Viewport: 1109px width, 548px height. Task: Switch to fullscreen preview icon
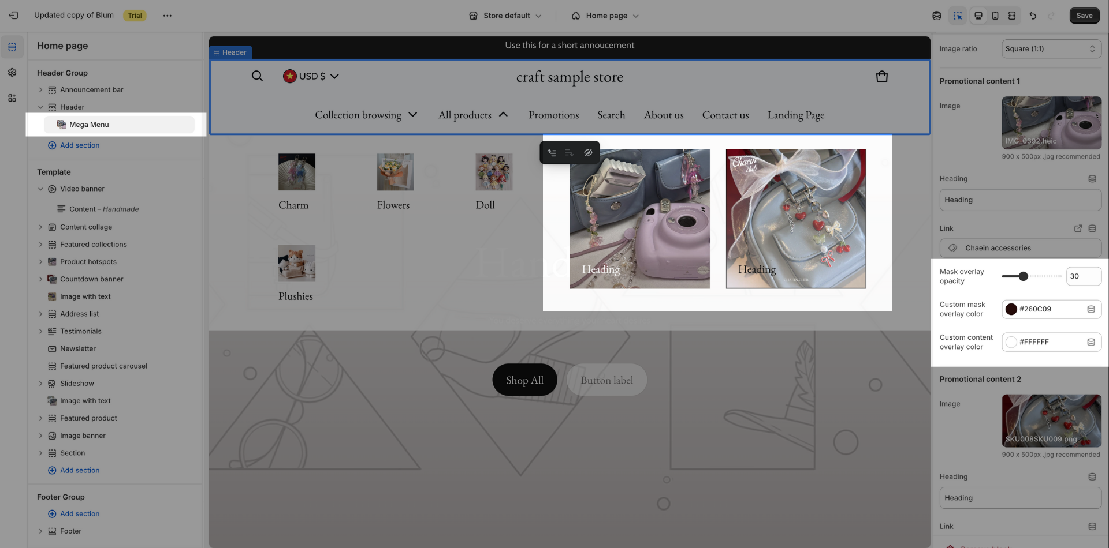1012,16
